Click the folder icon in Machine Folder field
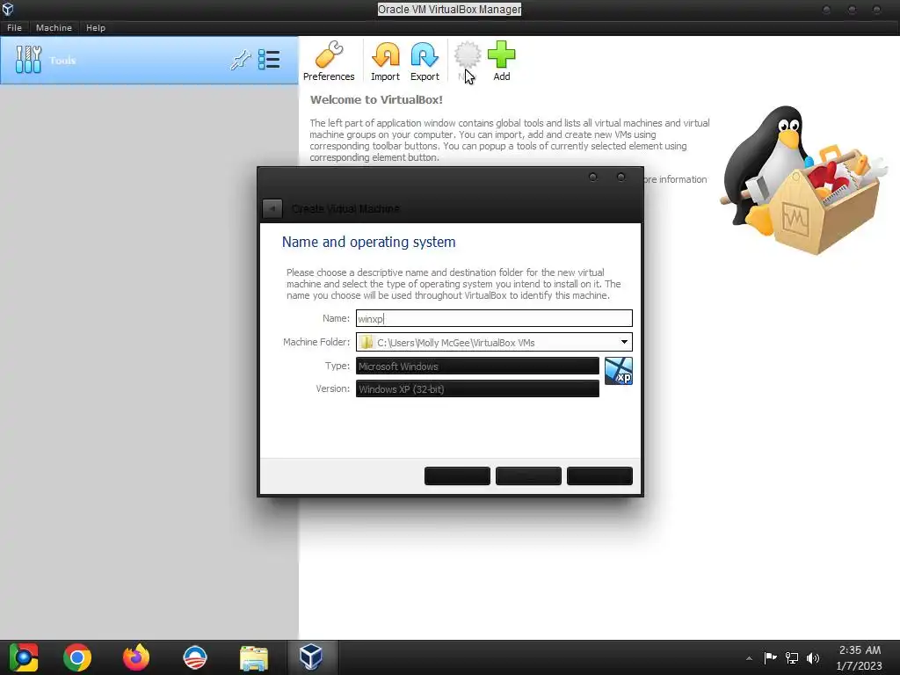Viewport: 900px width, 675px height. click(367, 342)
